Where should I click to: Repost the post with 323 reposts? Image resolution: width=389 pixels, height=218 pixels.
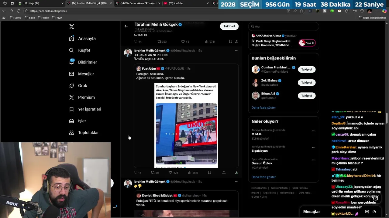tap(162, 41)
